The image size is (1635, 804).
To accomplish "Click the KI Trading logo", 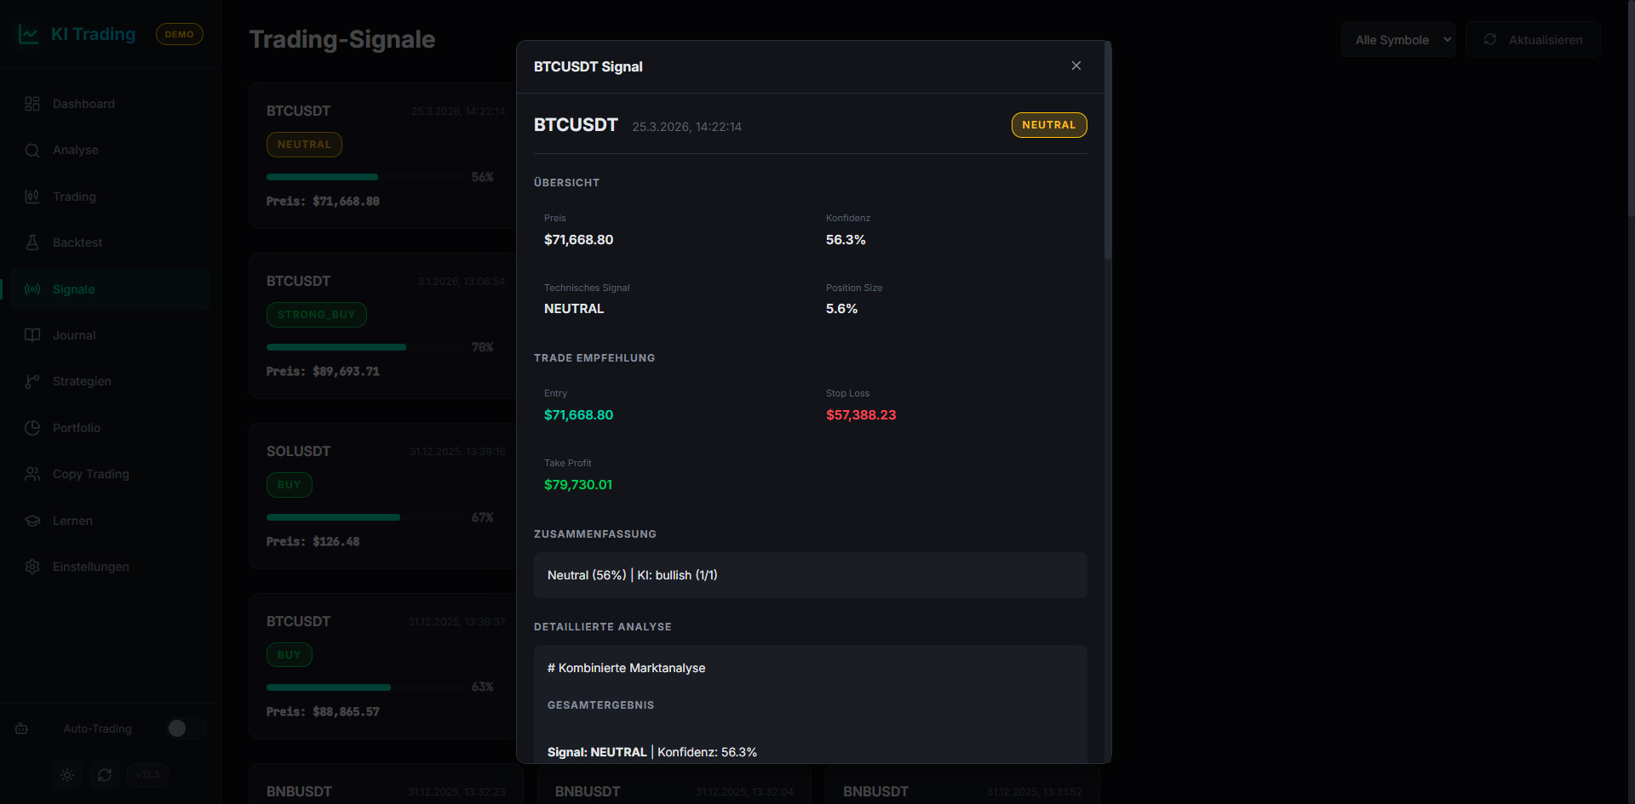I will click(77, 34).
